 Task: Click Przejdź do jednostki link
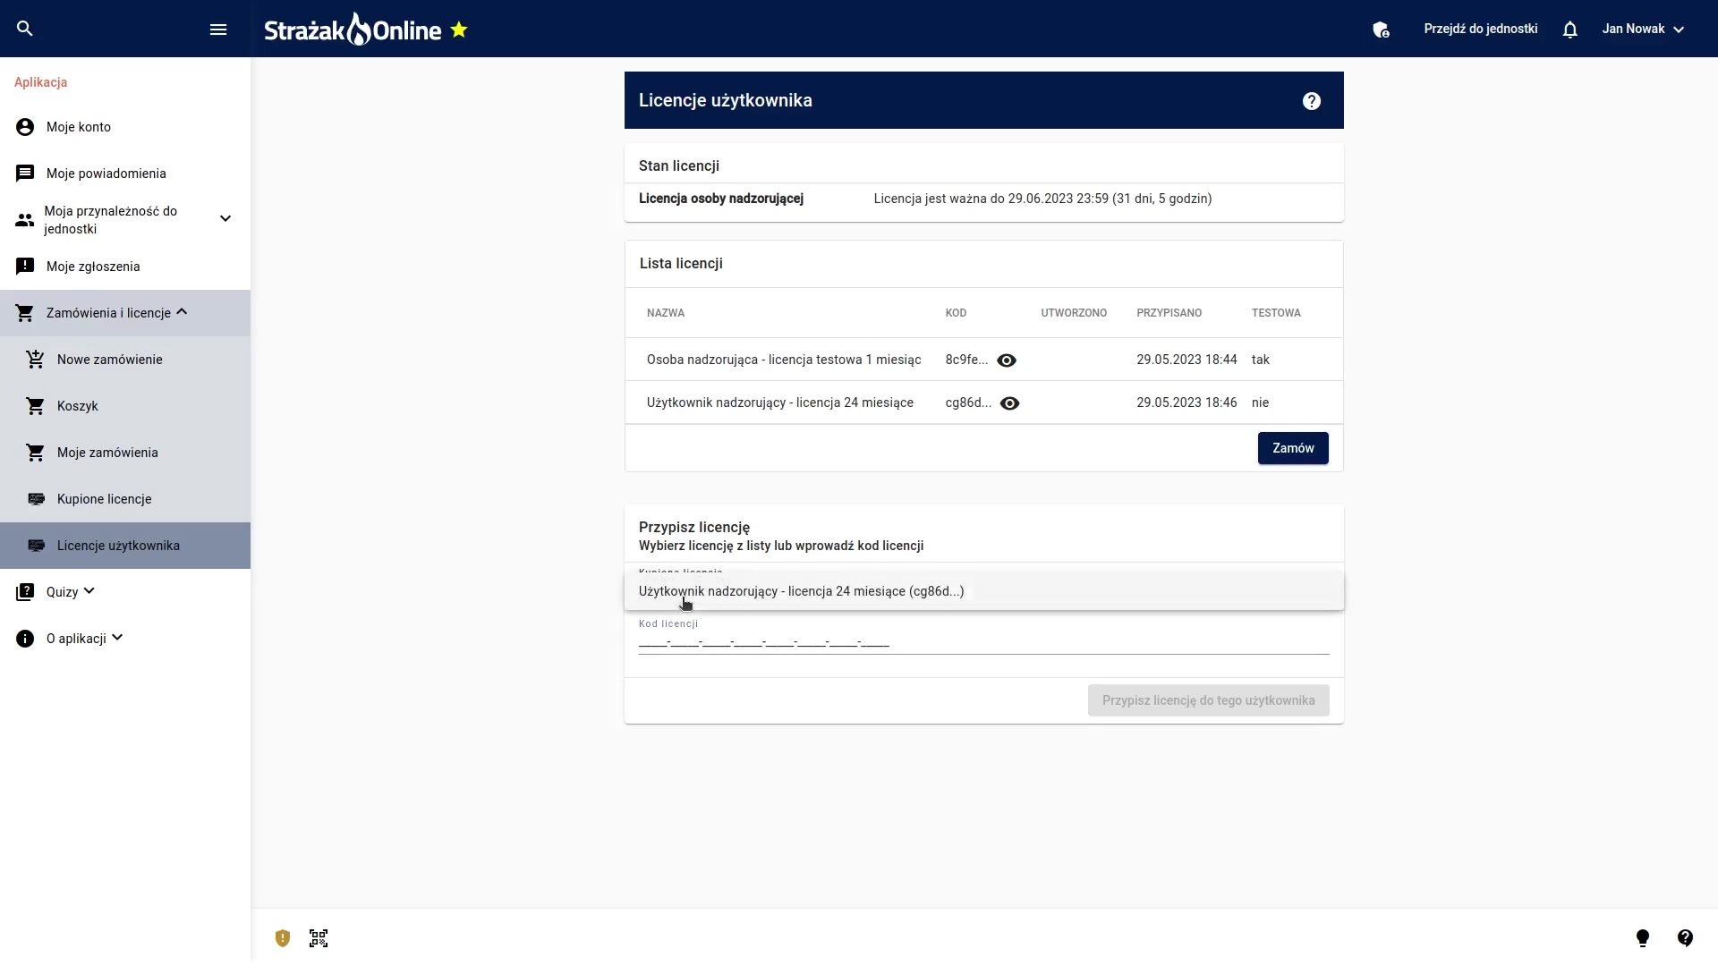pos(1481,29)
